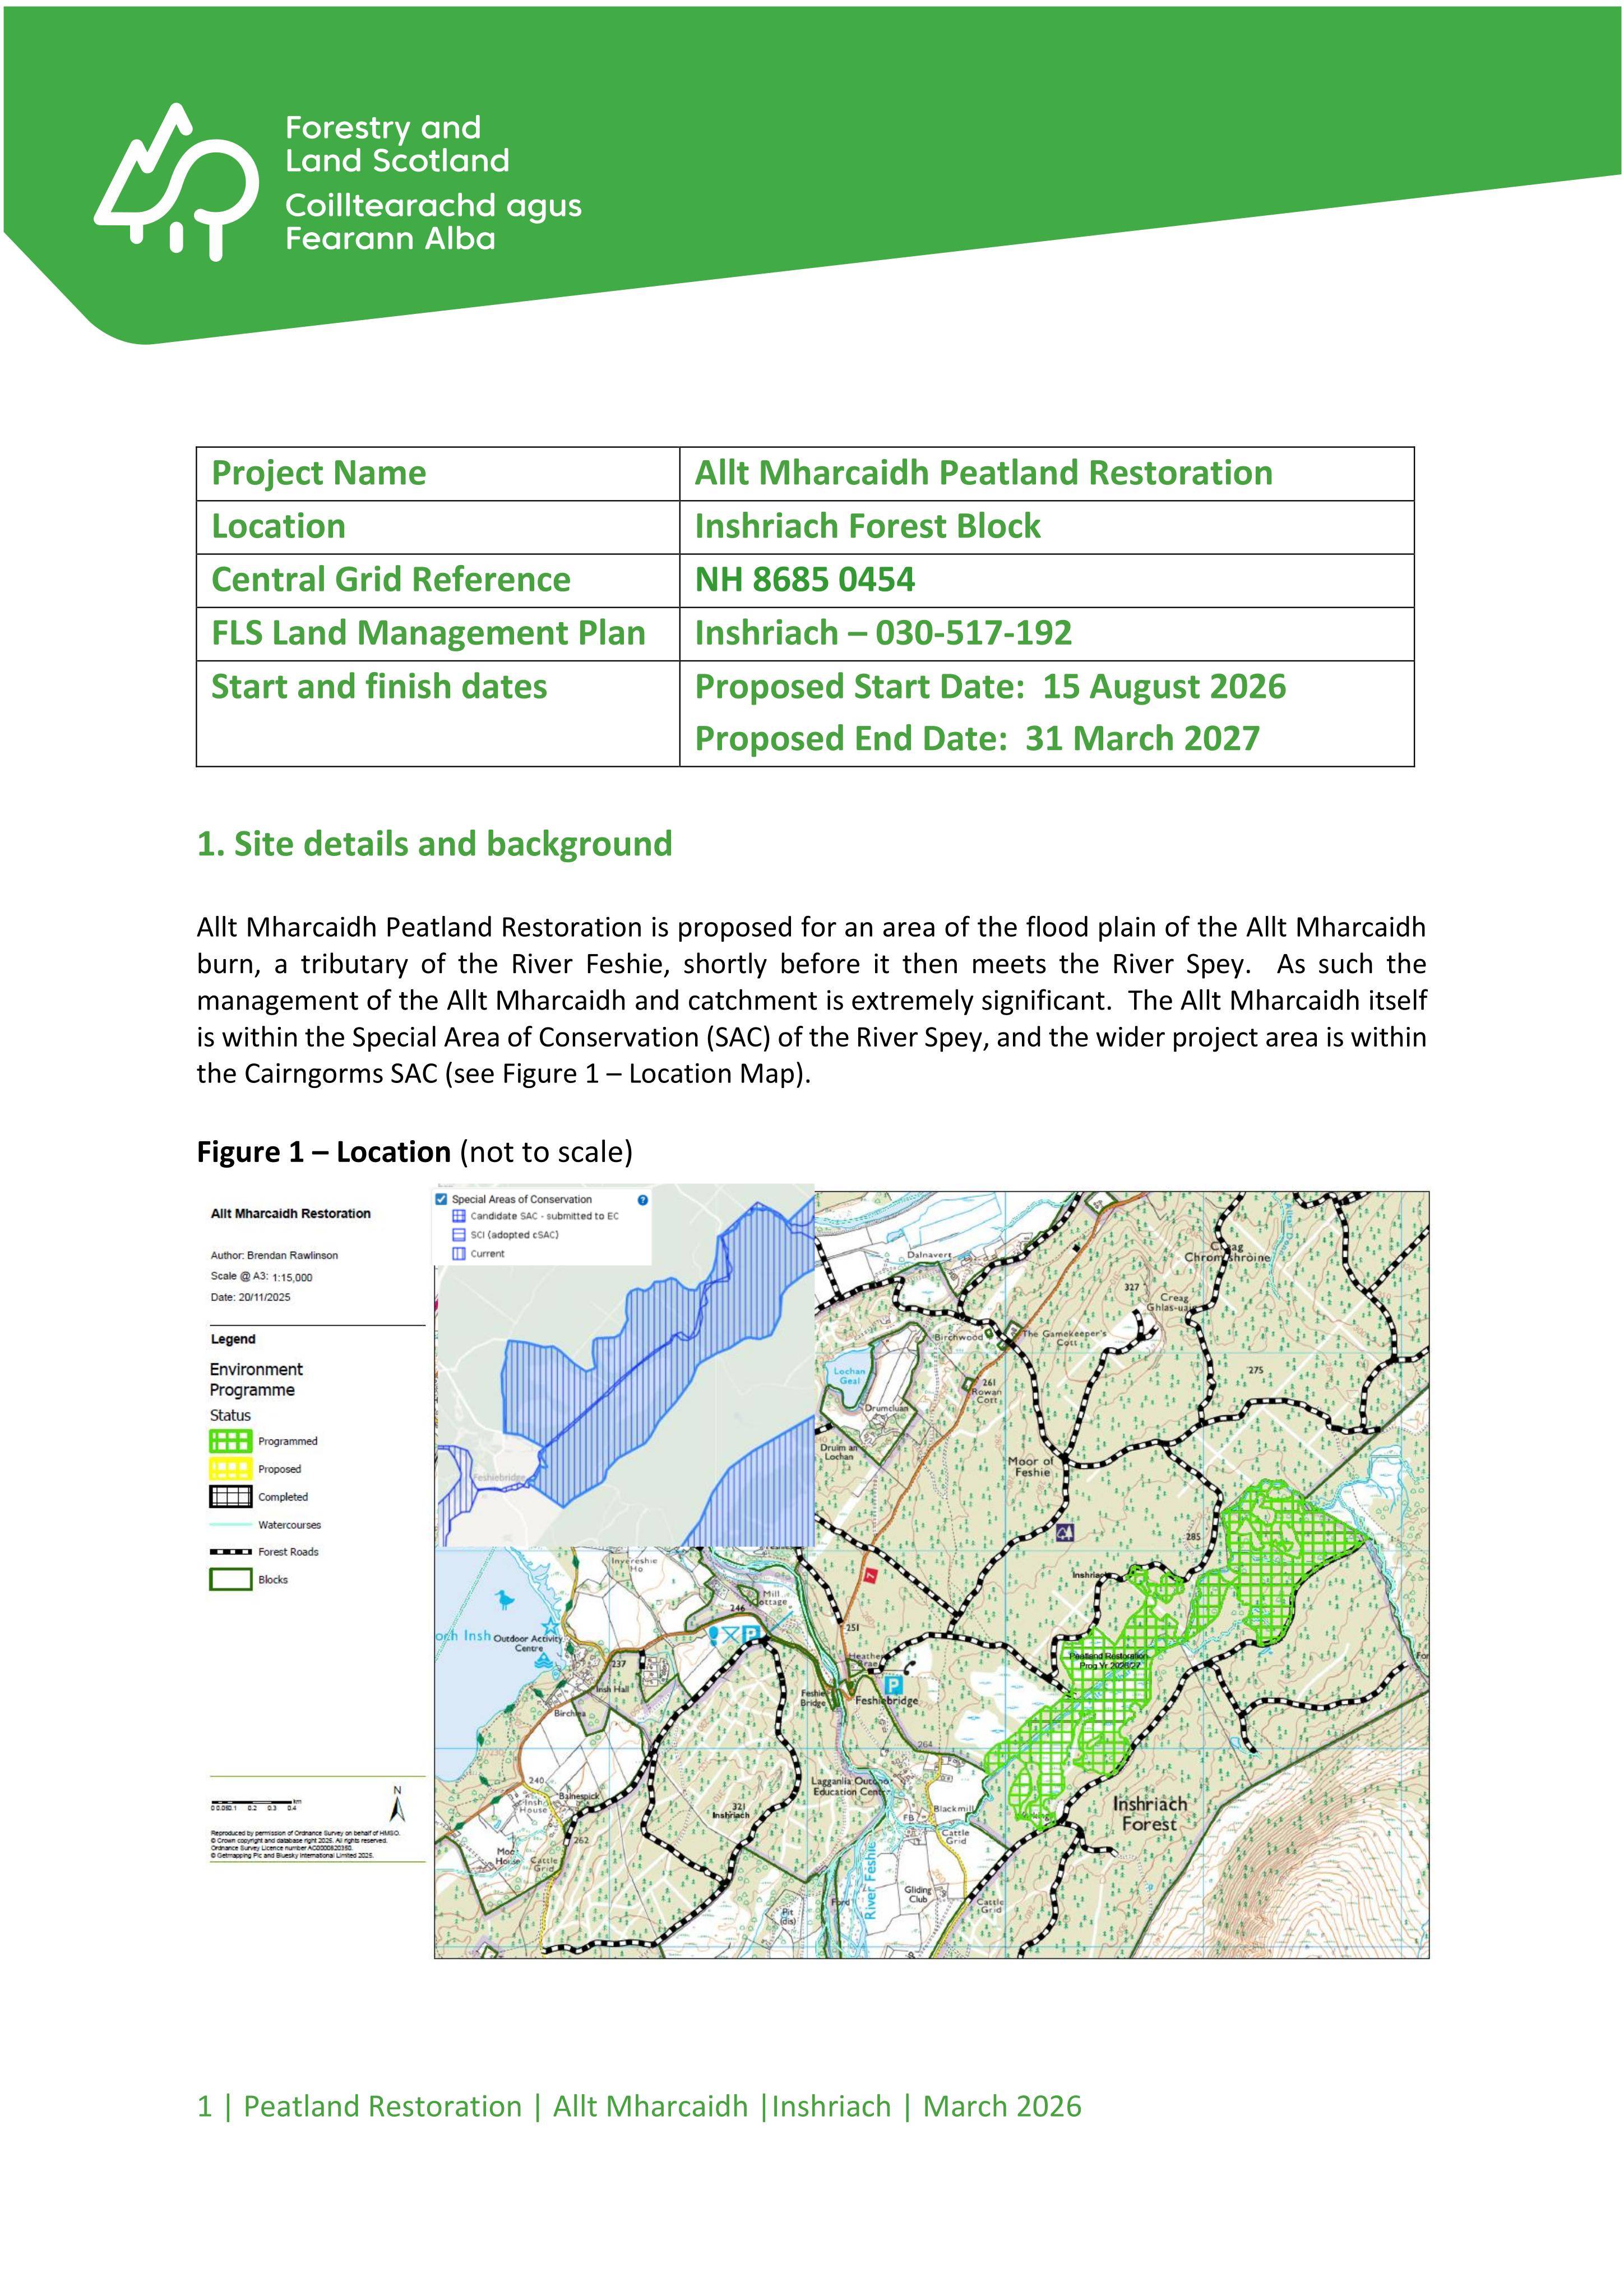Click the blue hatched SAC area inset
The height and width of the screenshot is (2296, 1624).
coord(640,1370)
